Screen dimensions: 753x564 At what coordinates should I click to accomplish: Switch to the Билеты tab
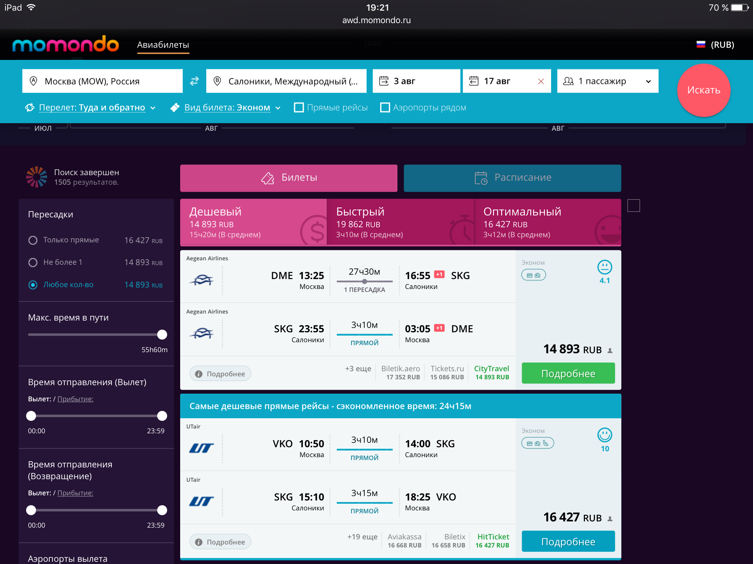click(x=289, y=178)
